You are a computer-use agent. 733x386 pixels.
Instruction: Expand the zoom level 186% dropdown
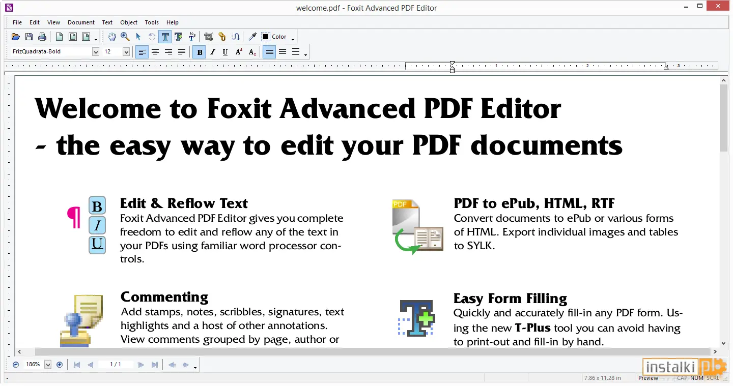pyautogui.click(x=48, y=365)
